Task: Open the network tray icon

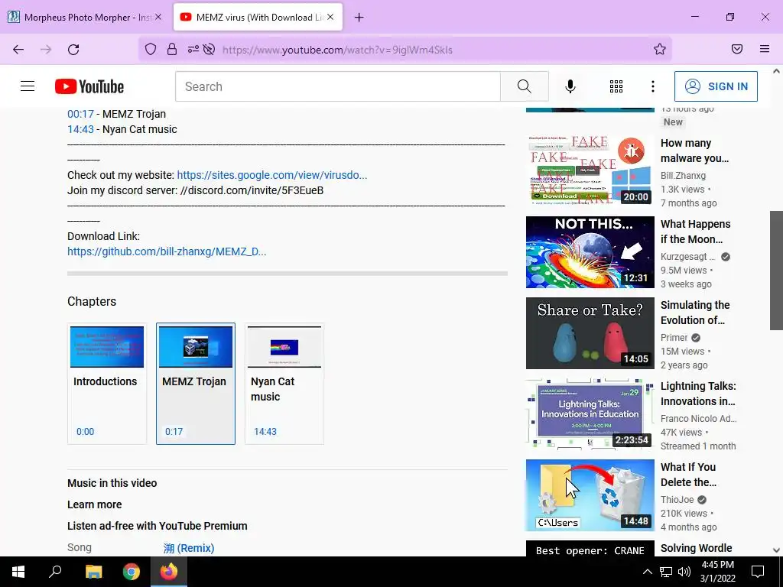Action: tap(666, 572)
